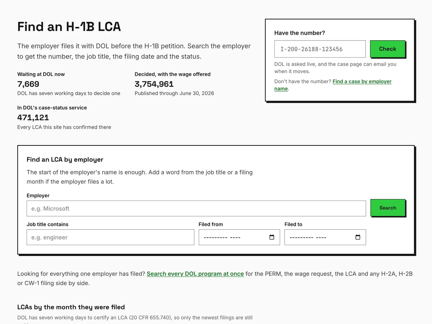
Task: Select the Job title contains field
Action: [110, 237]
